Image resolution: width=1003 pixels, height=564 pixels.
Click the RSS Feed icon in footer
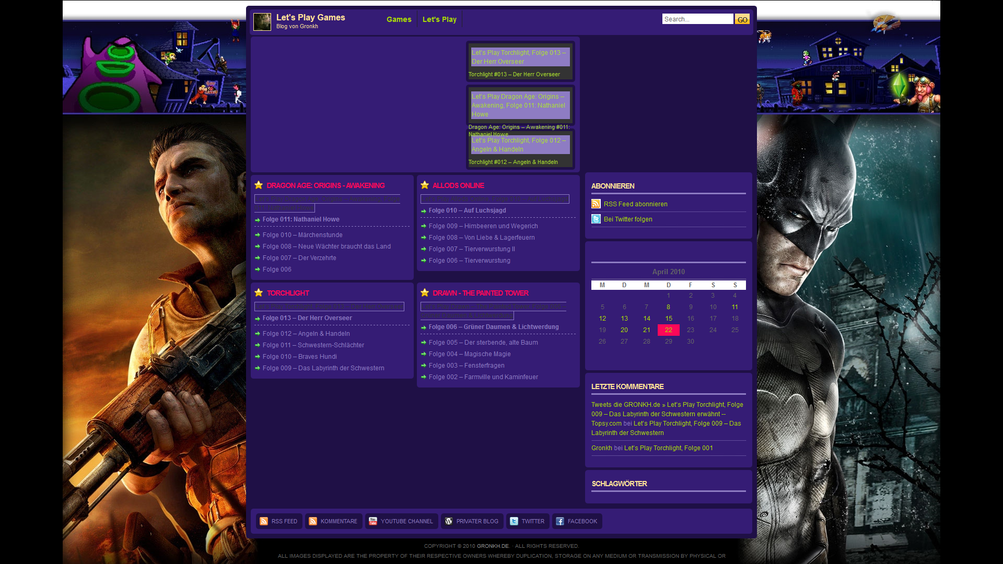pyautogui.click(x=264, y=521)
